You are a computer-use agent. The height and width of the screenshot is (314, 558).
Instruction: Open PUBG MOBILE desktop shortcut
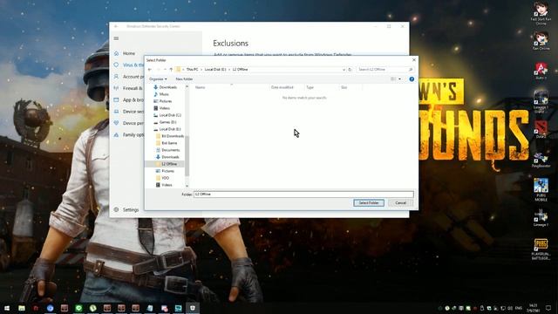pyautogui.click(x=541, y=190)
